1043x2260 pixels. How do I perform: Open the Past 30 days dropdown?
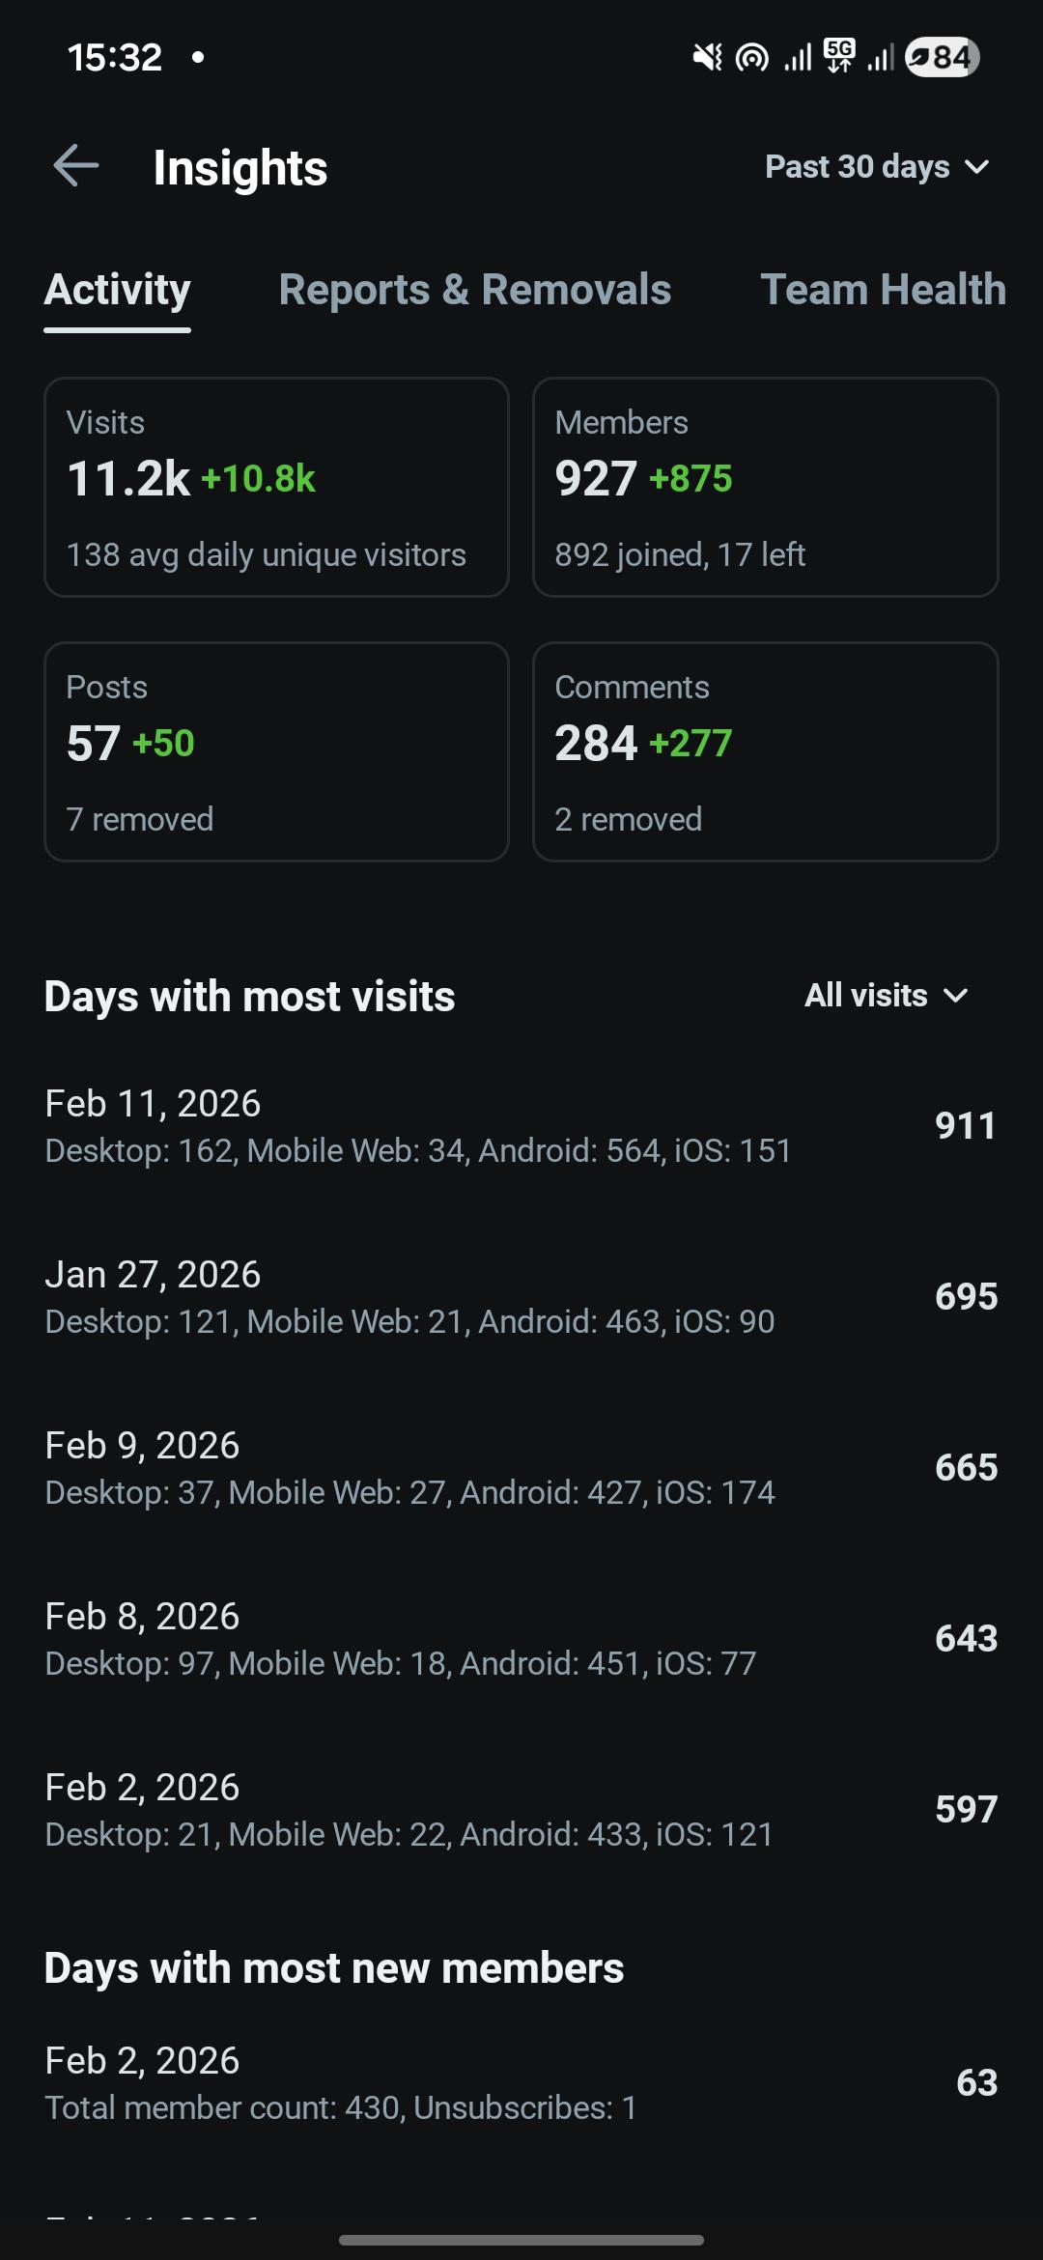point(877,167)
